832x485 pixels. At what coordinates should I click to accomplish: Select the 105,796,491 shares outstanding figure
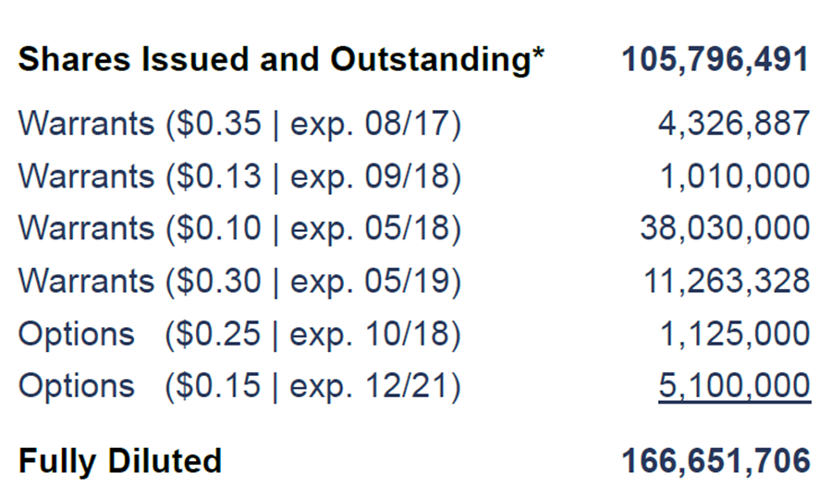715,60
